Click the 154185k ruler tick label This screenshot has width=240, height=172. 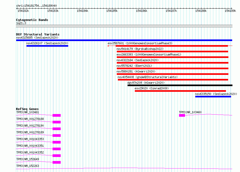pos(112,11)
